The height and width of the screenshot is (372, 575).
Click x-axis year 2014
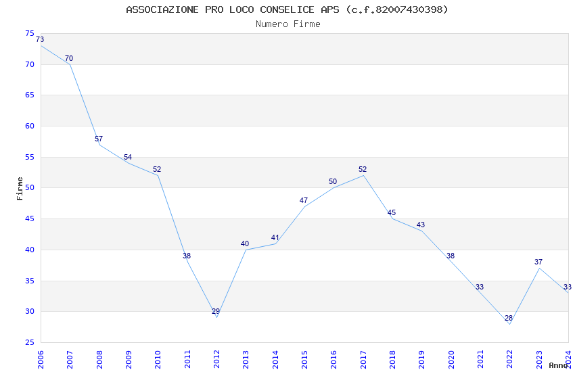(x=275, y=360)
